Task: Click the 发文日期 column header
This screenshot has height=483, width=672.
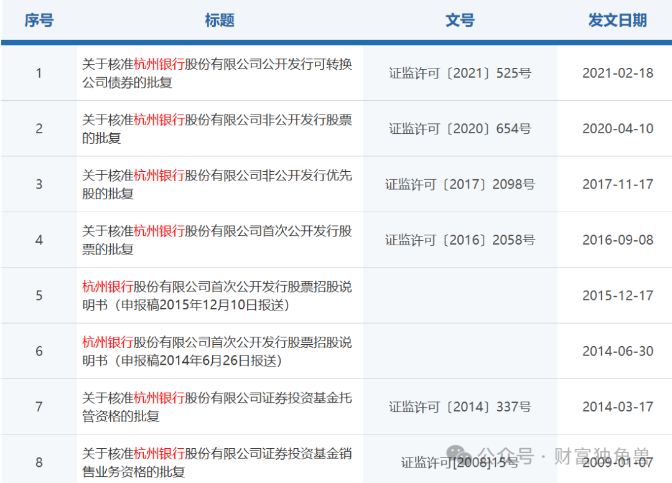Action: point(617,20)
